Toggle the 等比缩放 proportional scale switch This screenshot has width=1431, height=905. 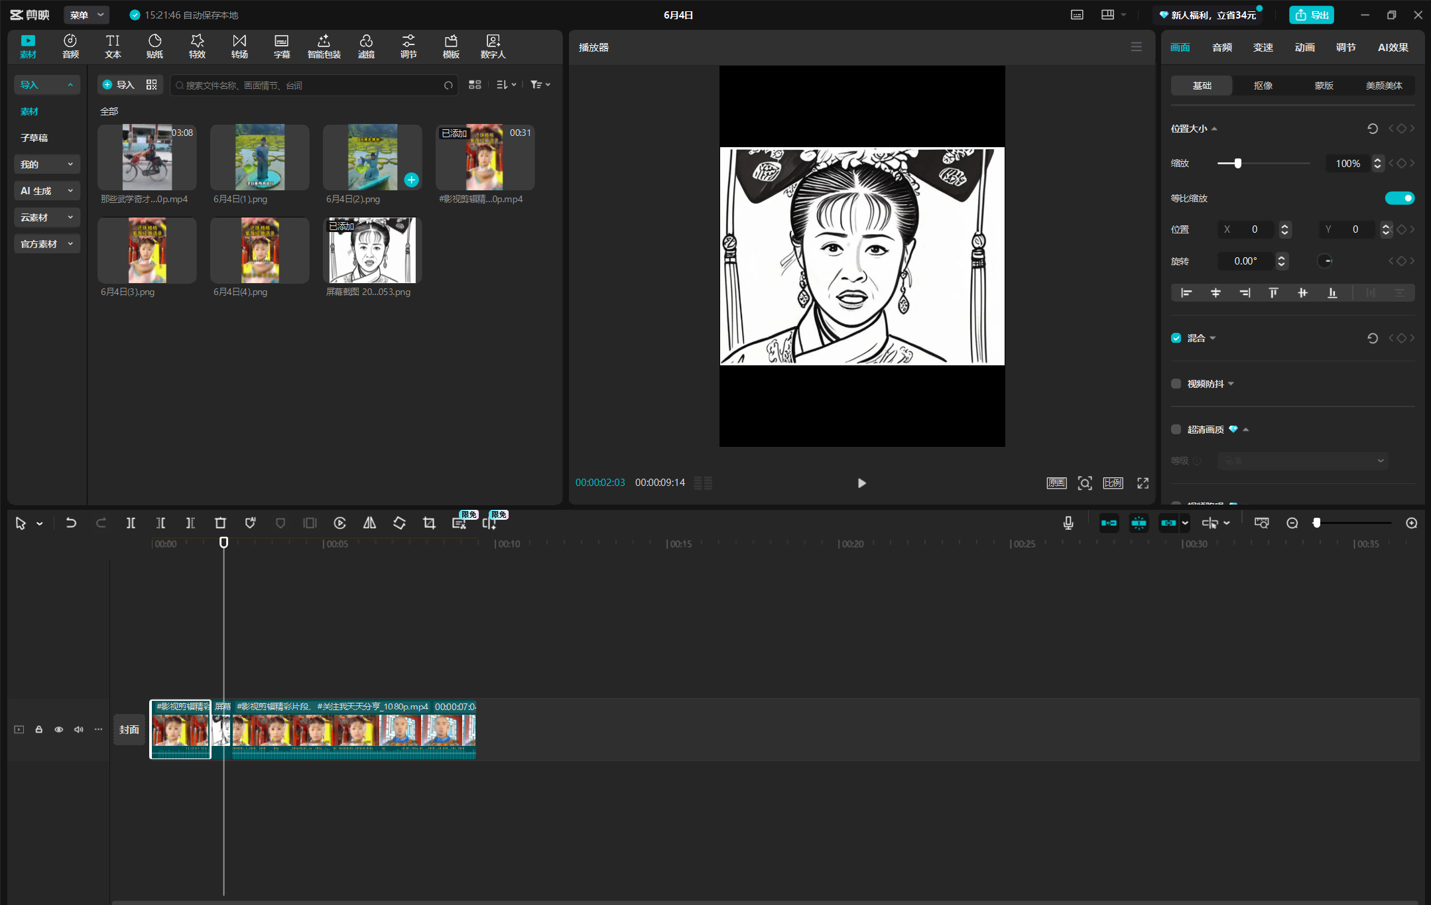coord(1400,198)
